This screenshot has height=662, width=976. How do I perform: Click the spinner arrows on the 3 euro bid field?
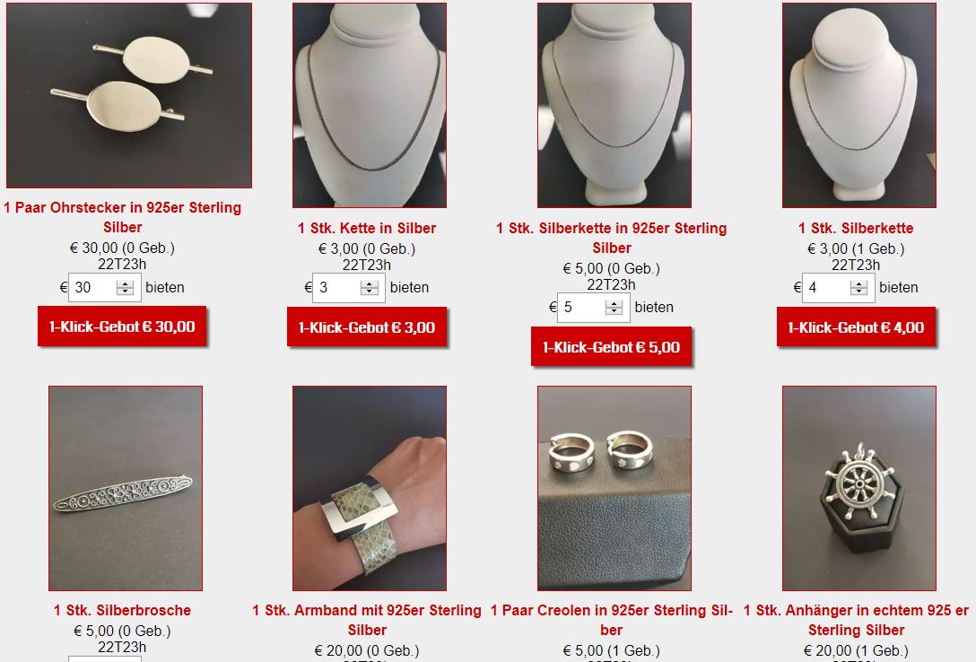pos(369,287)
